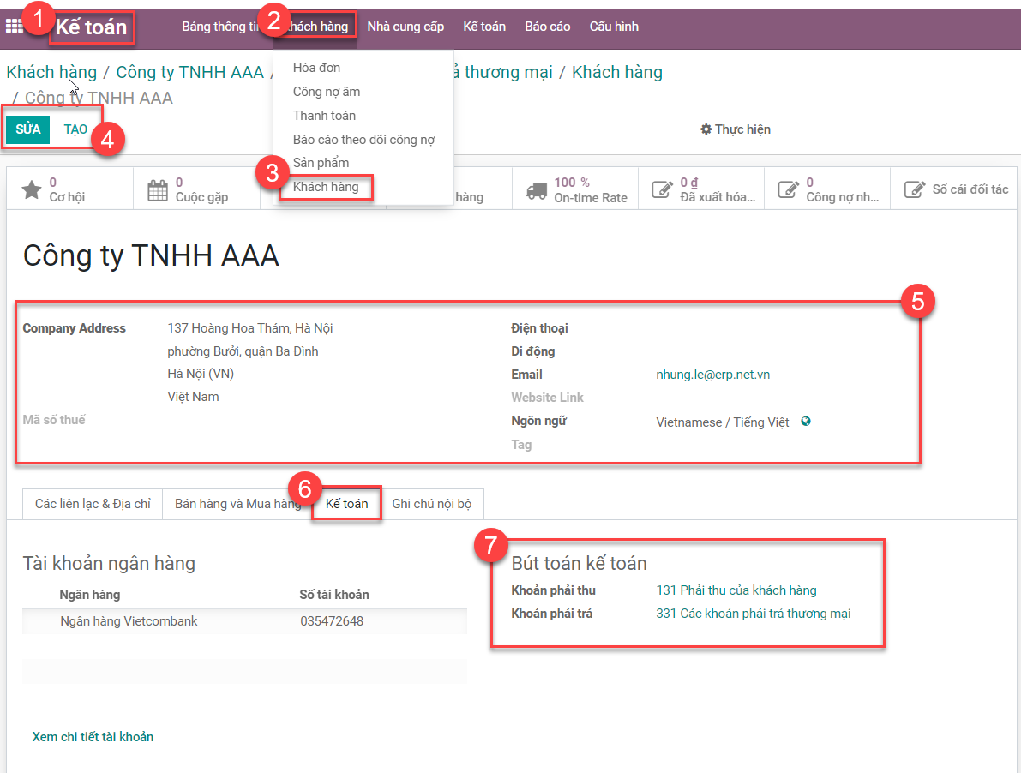
Task: Open Xem chi tiết tài khoản link
Action: (x=93, y=737)
